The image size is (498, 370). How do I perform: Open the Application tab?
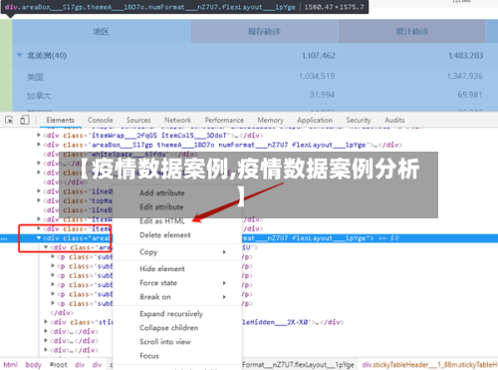(315, 120)
